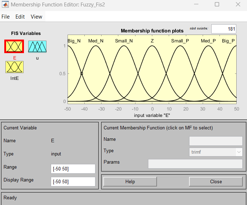Image resolution: width=247 pixels, height=205 pixels.
Task: Click the 'input variable "E"' axis label
Action: [x=152, y=116]
